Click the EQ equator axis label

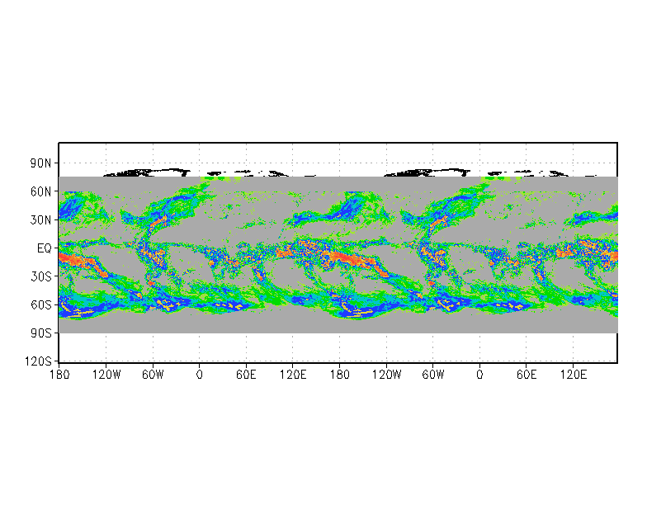point(45,248)
